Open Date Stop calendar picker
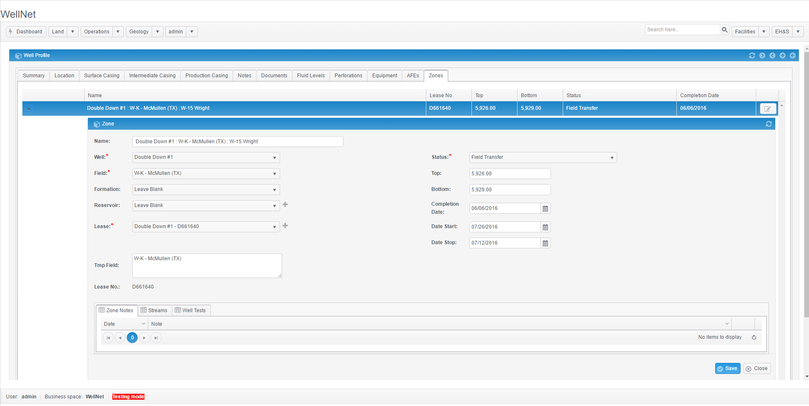This screenshot has width=809, height=406. 545,243
